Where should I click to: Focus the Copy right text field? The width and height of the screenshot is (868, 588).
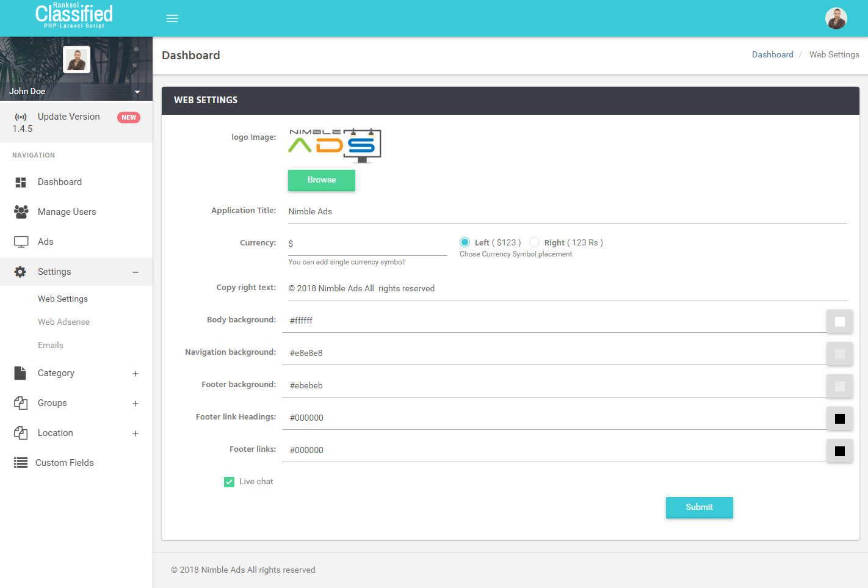coord(567,289)
